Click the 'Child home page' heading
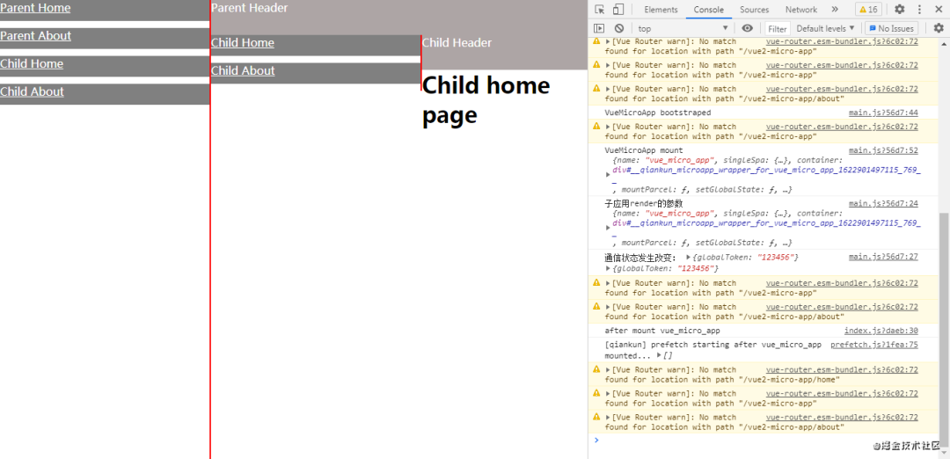The width and height of the screenshot is (950, 459). coord(486,100)
